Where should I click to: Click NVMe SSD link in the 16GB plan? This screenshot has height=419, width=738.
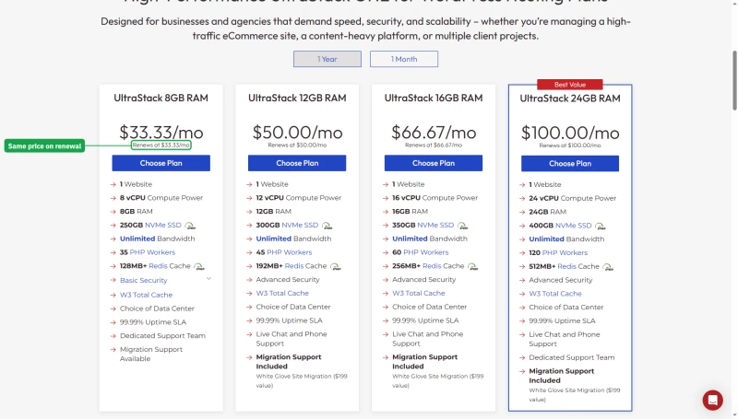435,225
